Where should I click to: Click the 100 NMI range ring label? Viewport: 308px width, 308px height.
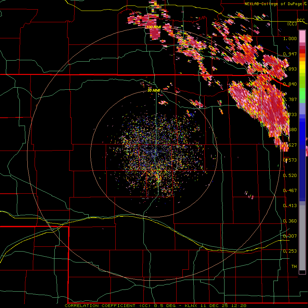point(154,27)
